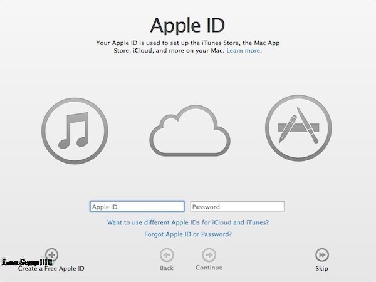Screen dimensions: 376x282
Task: Click the Back text label
Action: 167,268
